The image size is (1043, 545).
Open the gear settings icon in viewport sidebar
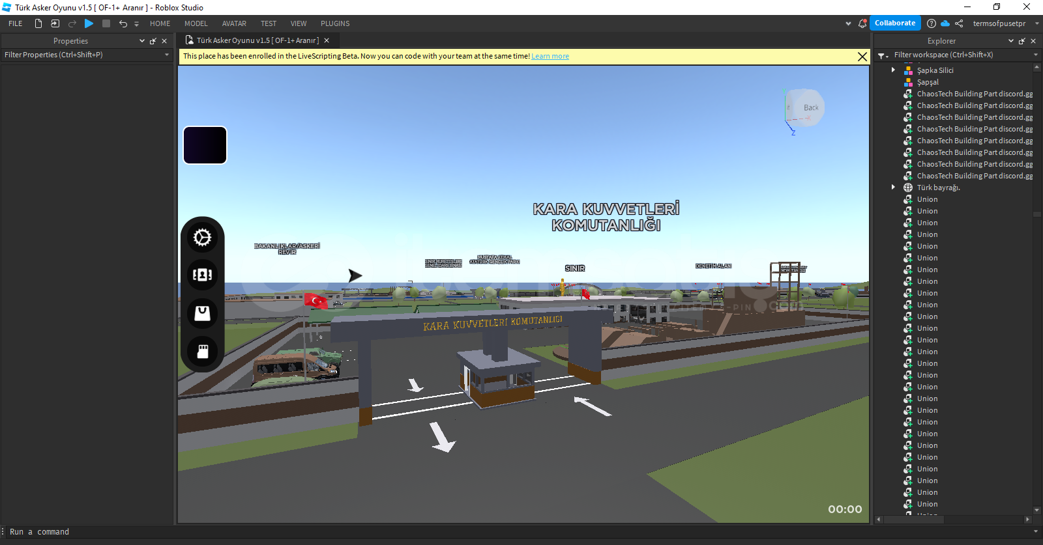203,237
